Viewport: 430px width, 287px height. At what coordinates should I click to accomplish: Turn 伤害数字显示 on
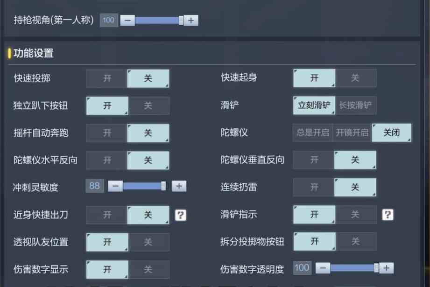107,269
